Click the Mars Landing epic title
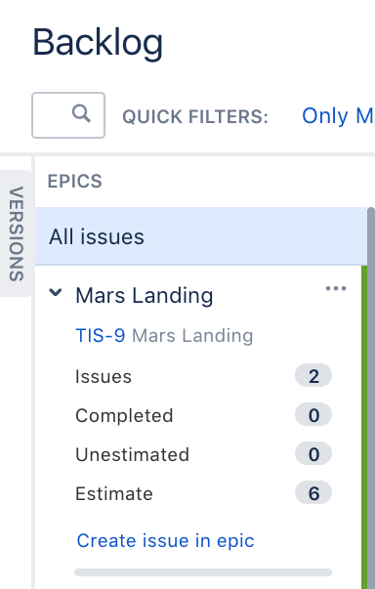 145,295
